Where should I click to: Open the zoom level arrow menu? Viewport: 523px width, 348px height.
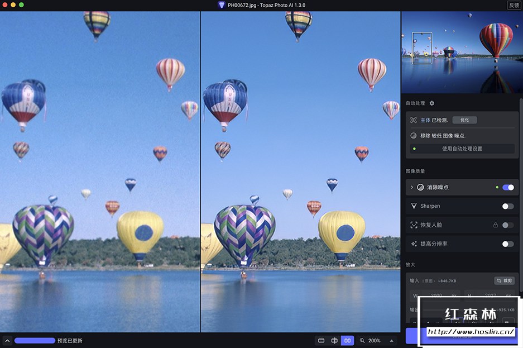391,340
